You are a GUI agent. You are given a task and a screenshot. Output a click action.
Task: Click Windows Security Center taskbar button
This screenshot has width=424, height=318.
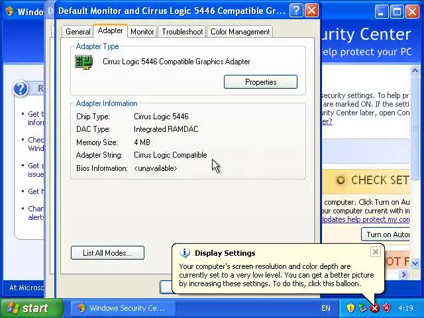tap(123, 308)
